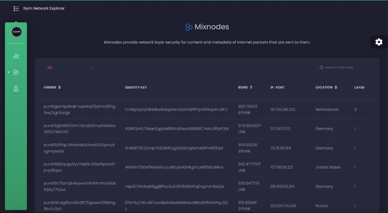Click the LOCATION column header
This screenshot has width=388, height=213.
click(324, 87)
